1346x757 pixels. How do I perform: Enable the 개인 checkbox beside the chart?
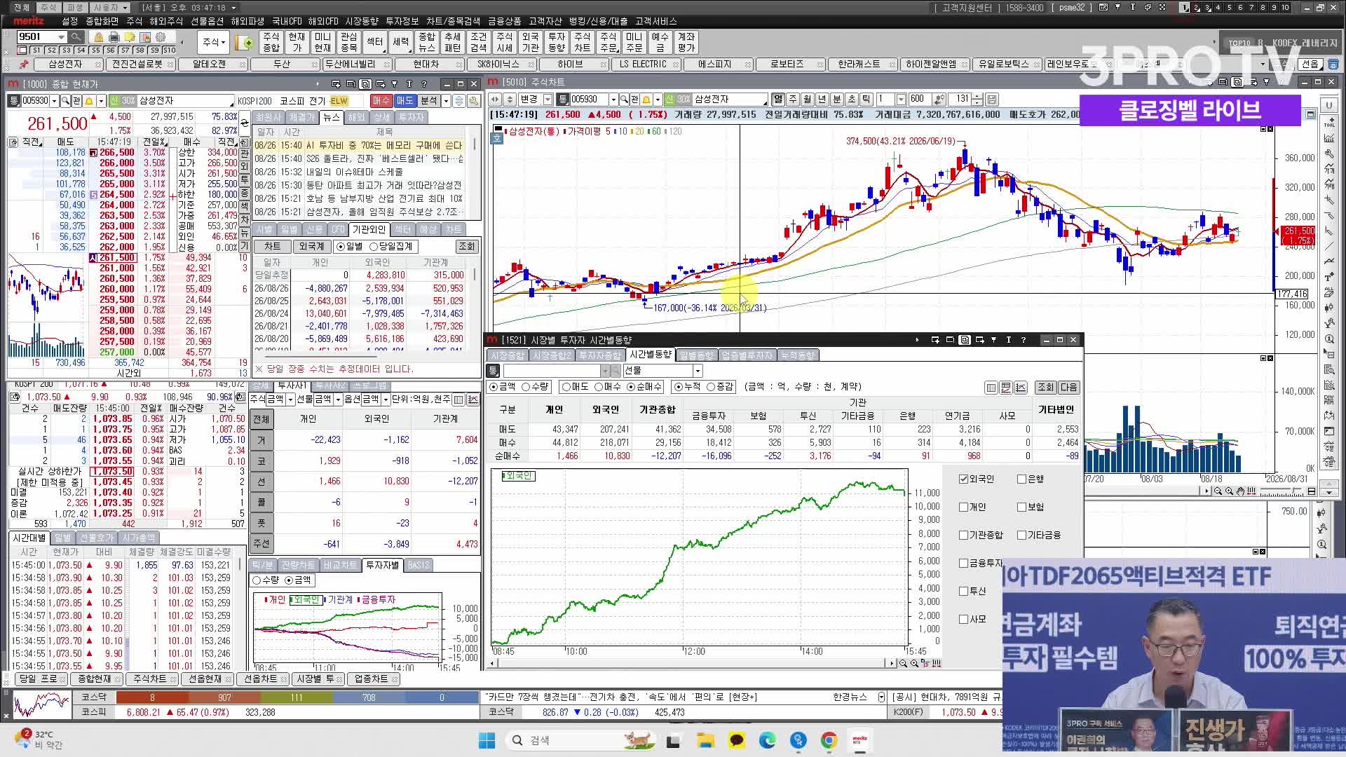click(x=963, y=507)
